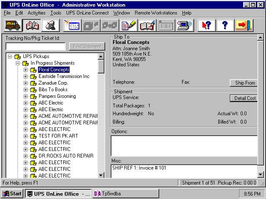Click the Find Shipment button

click(87, 46)
